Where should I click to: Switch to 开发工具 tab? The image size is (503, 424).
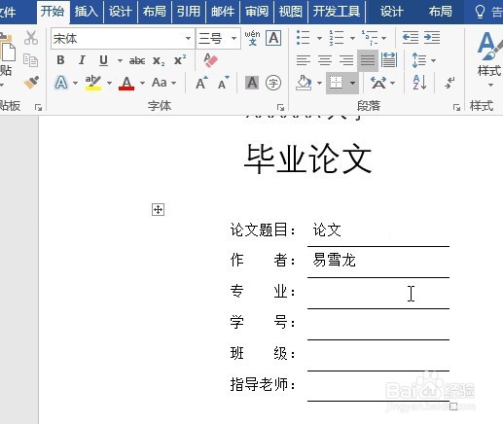pyautogui.click(x=337, y=12)
